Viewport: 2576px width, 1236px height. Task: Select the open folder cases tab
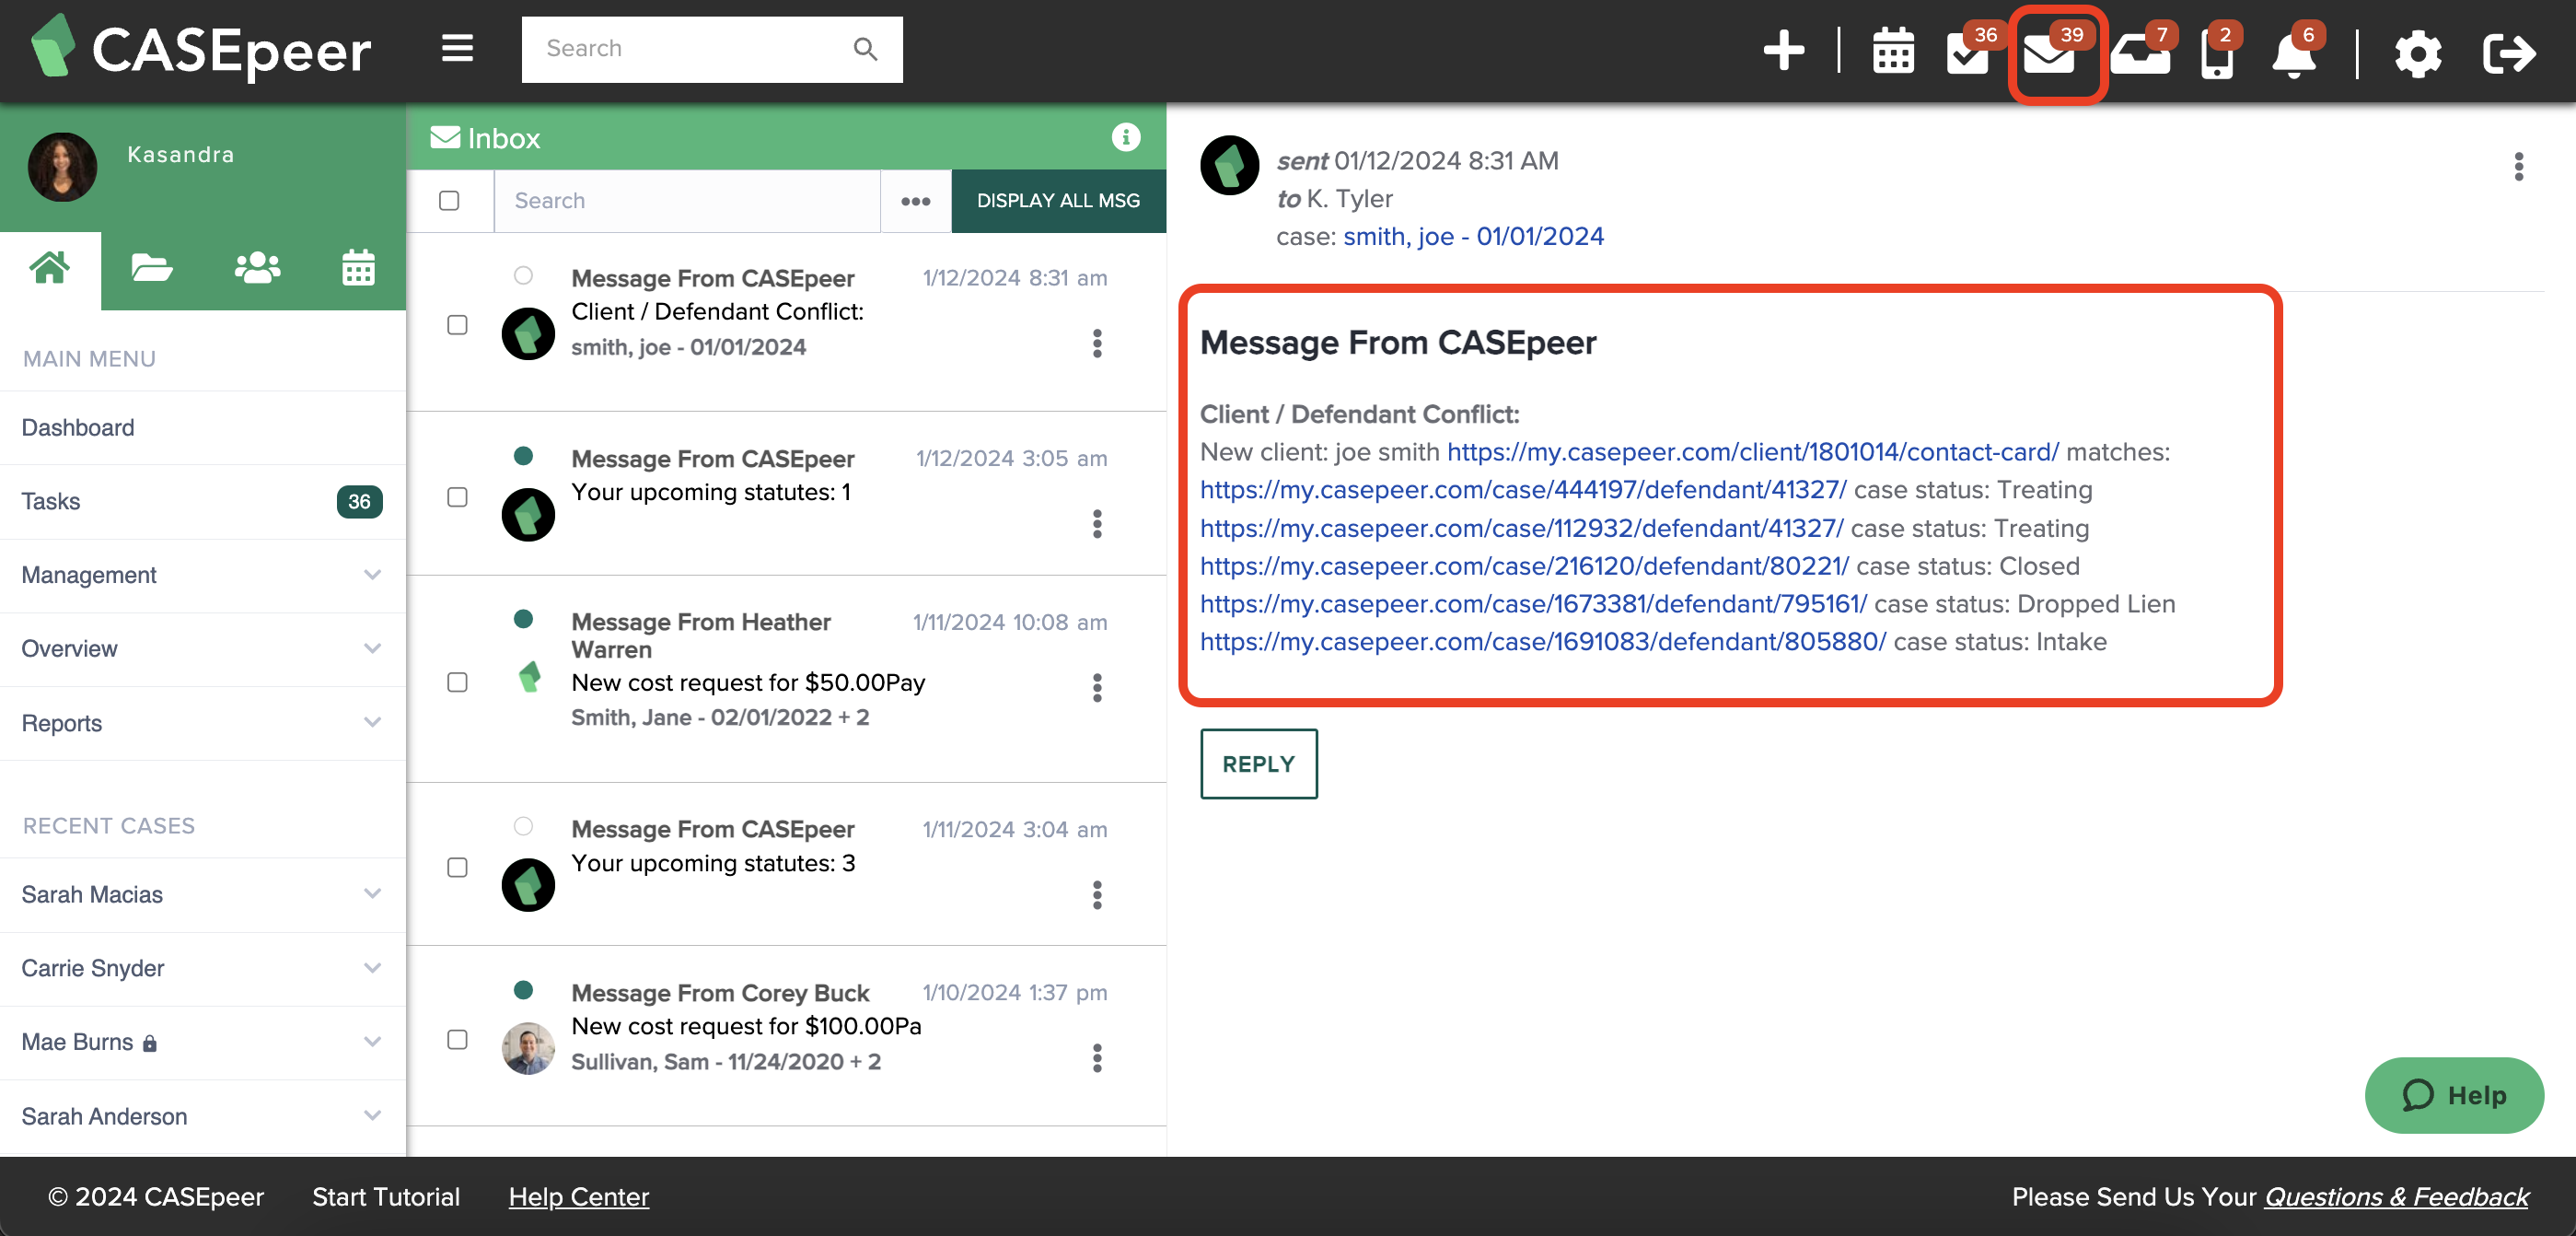pos(152,268)
